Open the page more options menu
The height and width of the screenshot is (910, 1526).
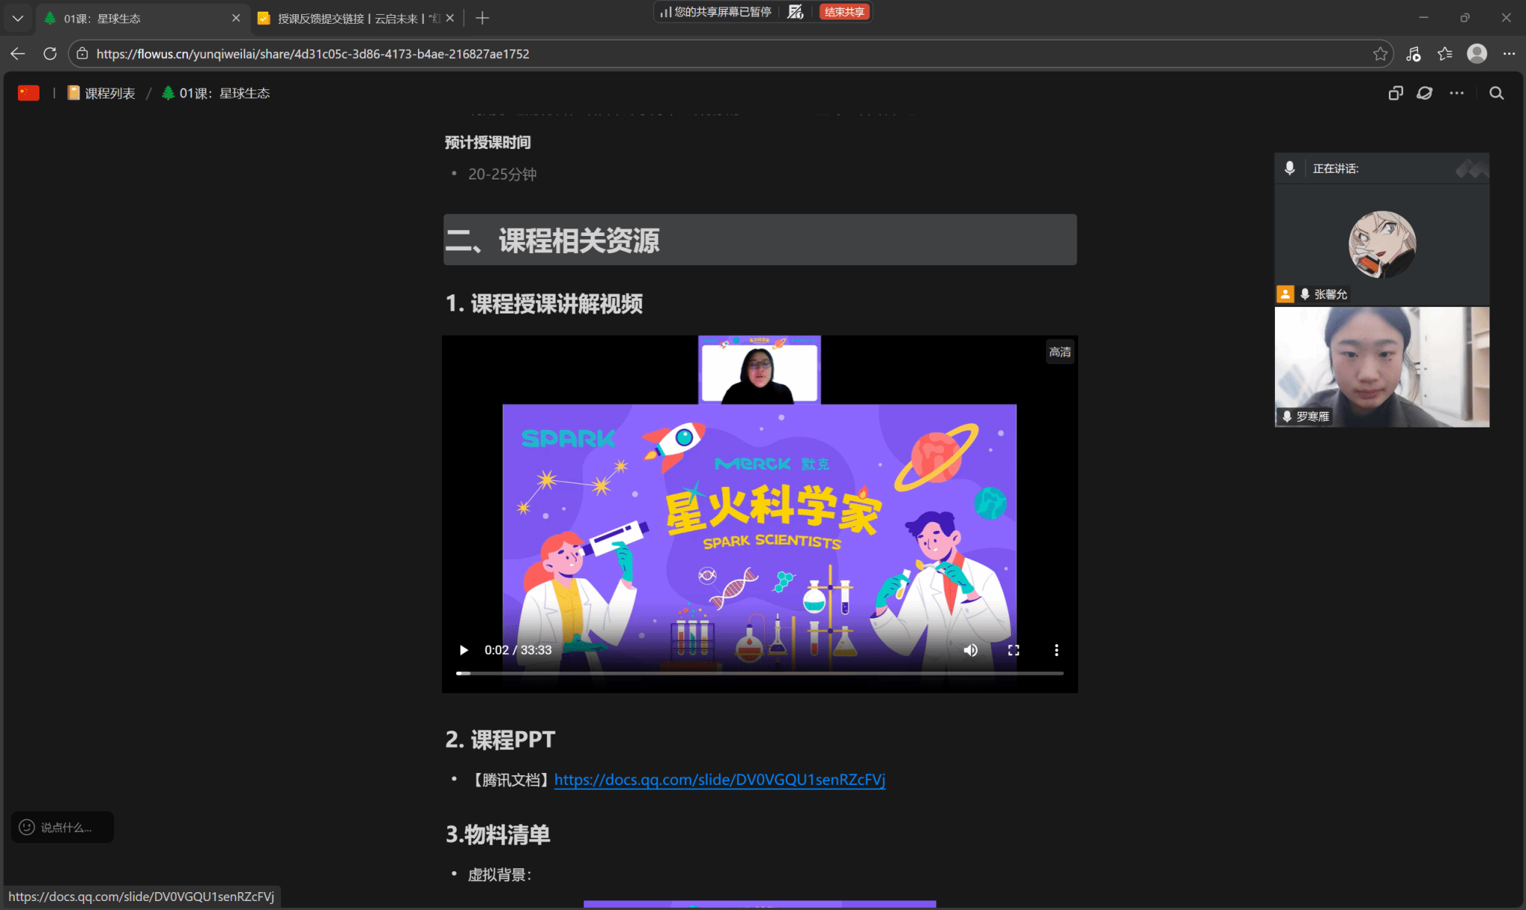[1457, 93]
